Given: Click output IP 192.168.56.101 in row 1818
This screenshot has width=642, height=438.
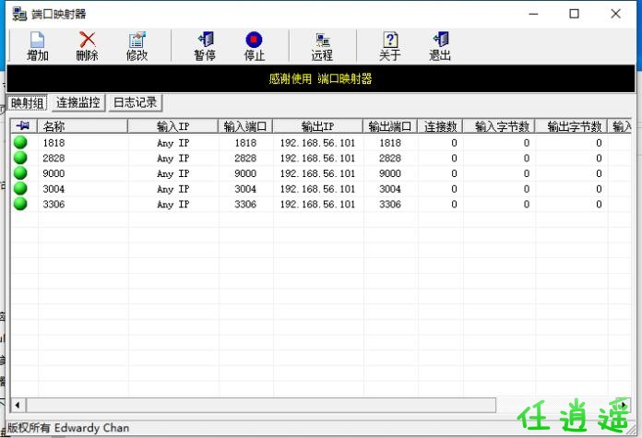Looking at the screenshot, I should (317, 143).
